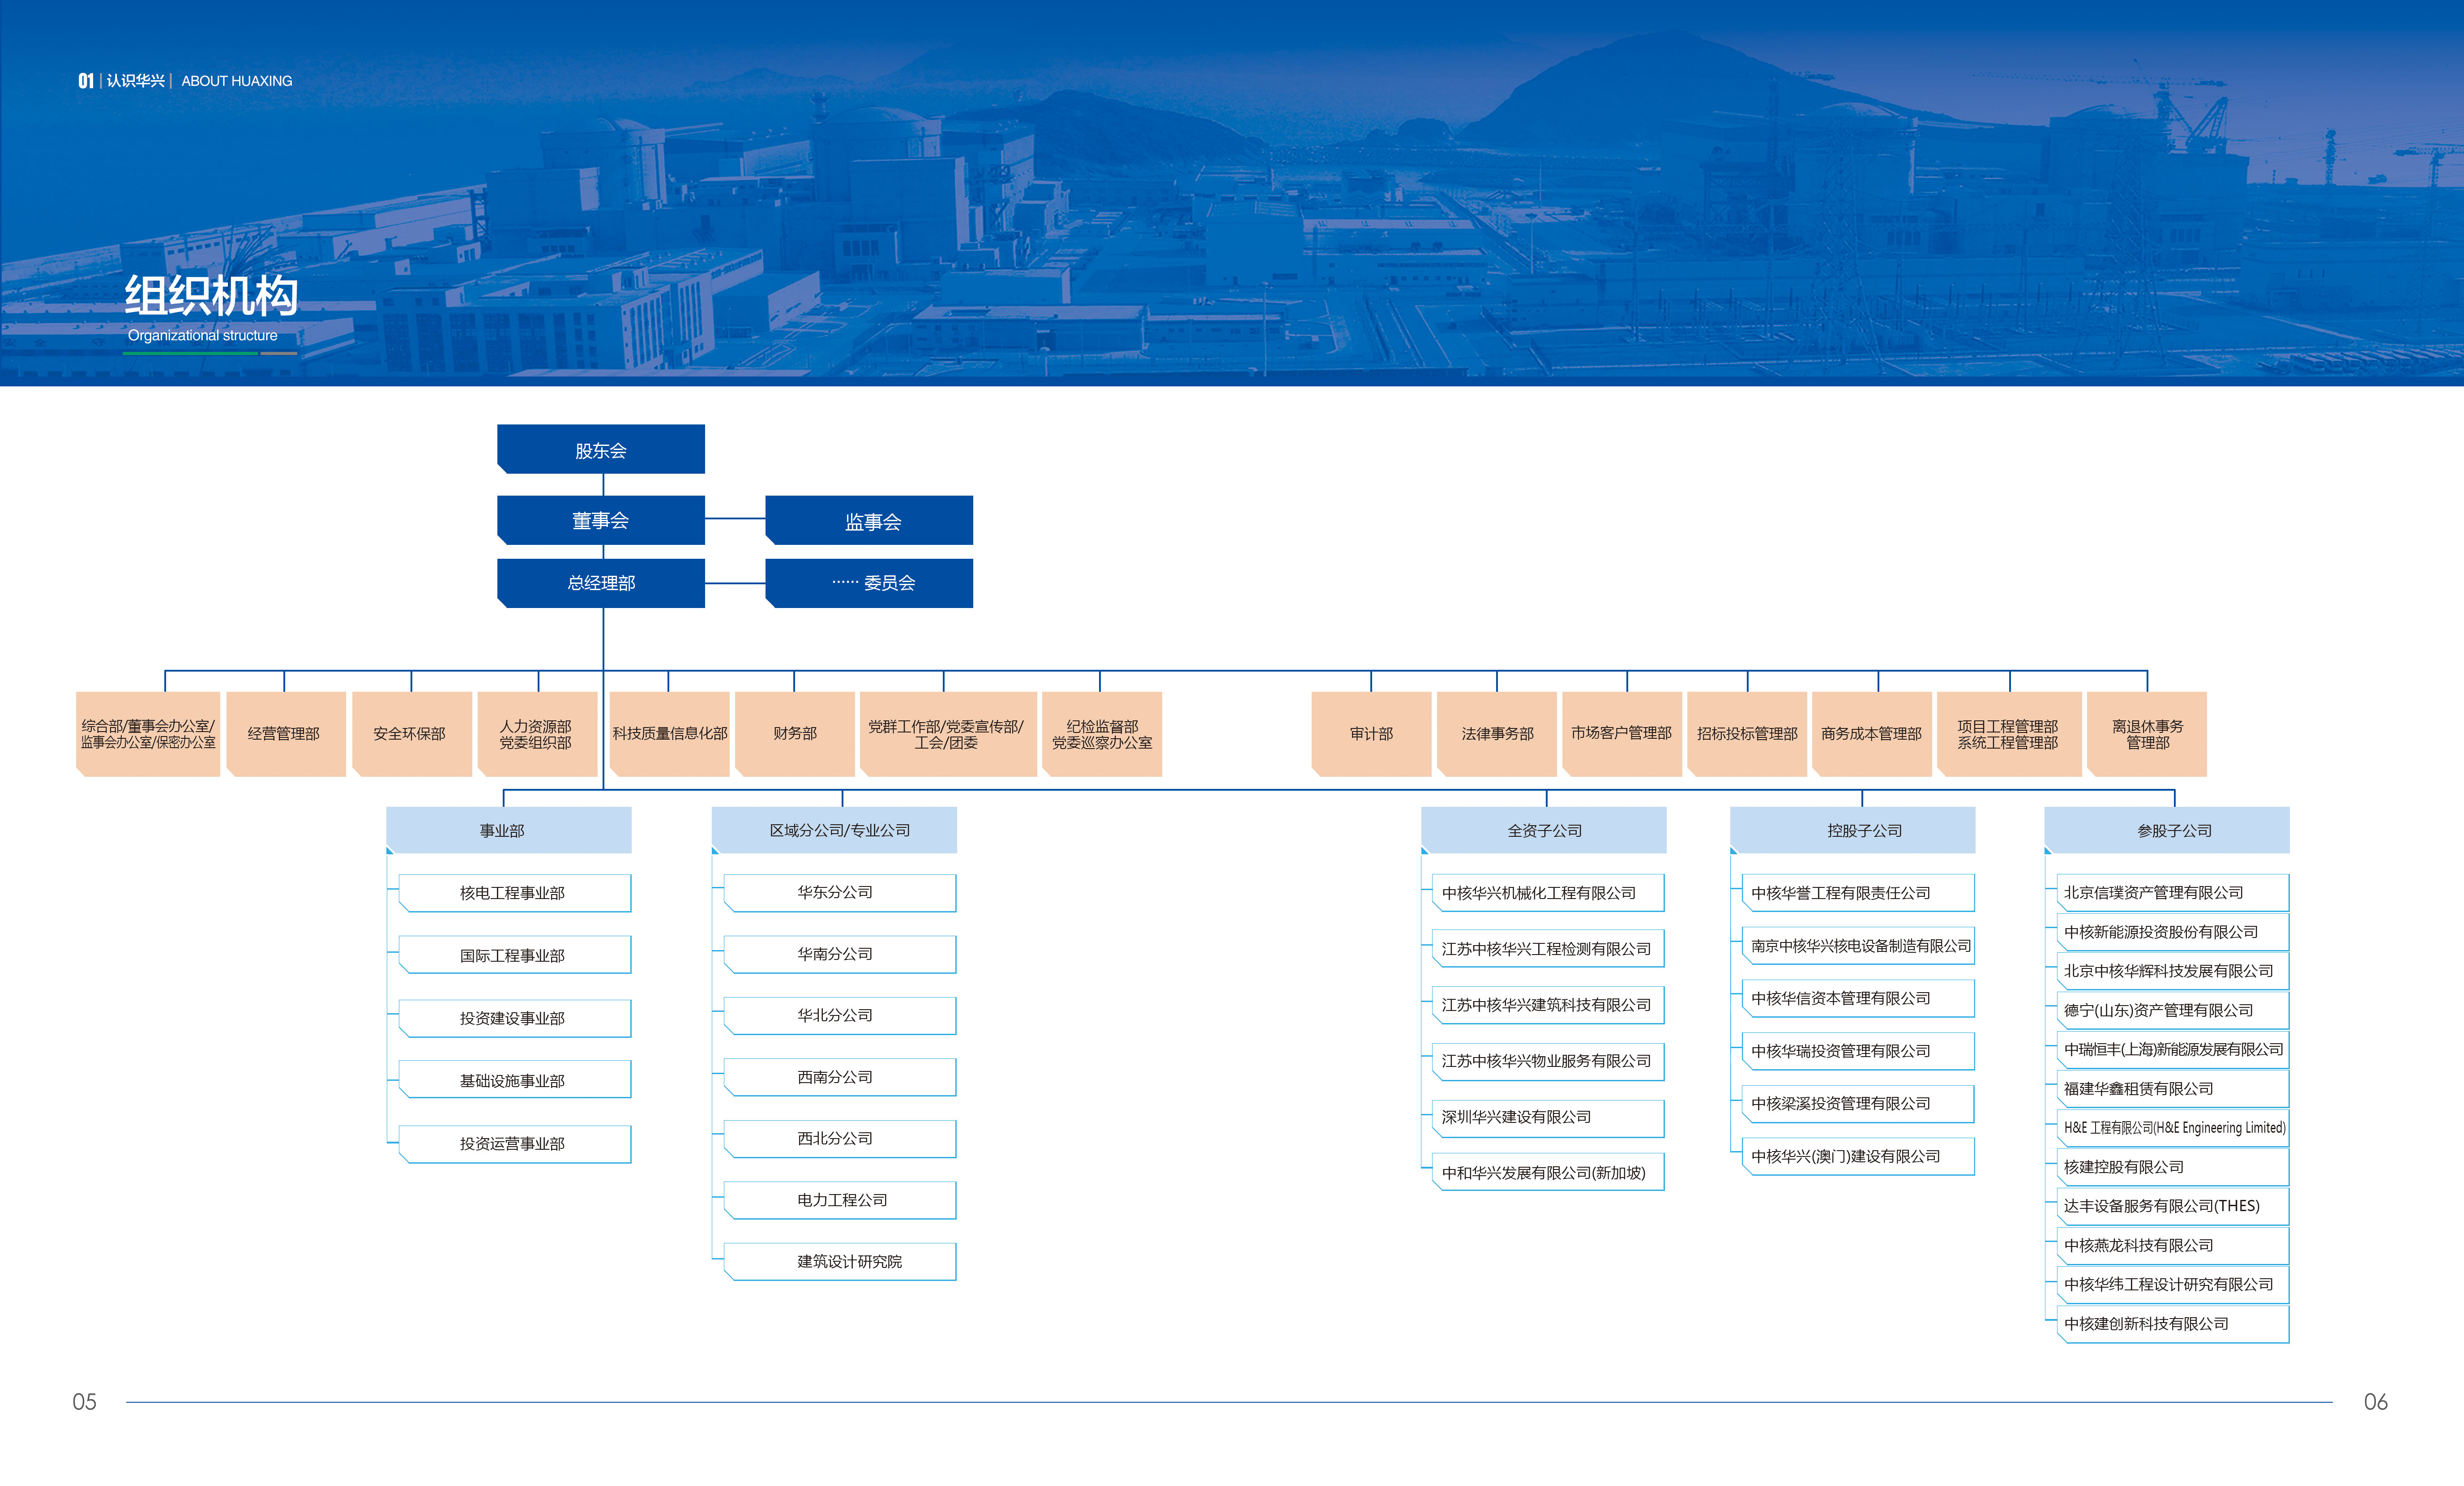Select the 审计部 box
This screenshot has height=1486, width=2464.
coord(1371,733)
